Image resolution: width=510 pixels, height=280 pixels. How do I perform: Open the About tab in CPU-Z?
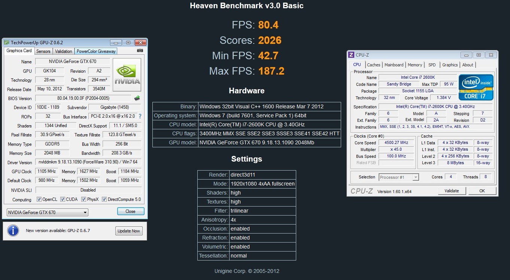468,65
